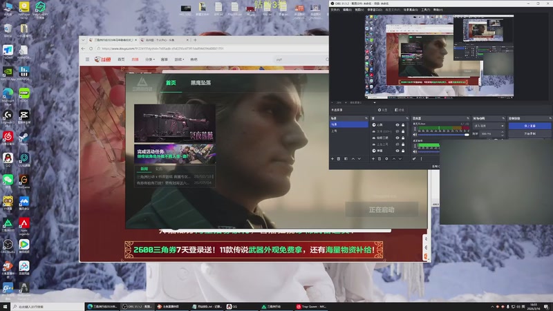
Task: Toggle lock on second source row
Action: coord(403,131)
